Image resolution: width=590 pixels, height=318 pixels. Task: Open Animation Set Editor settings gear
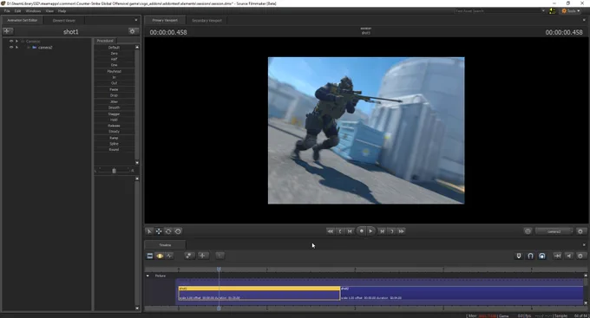tap(132, 31)
